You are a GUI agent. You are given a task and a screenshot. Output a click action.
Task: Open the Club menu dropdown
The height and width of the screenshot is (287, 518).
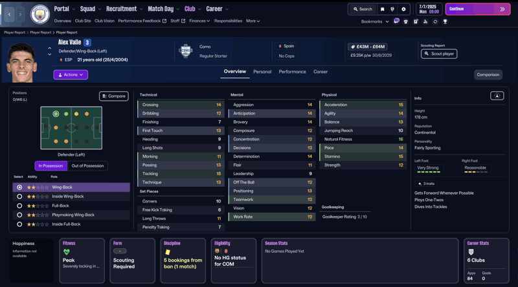(192, 9)
